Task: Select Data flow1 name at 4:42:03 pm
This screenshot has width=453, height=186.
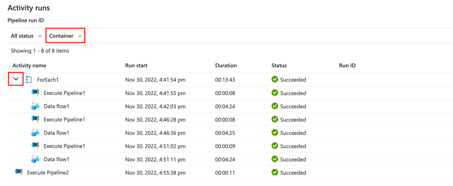Action: (x=56, y=107)
